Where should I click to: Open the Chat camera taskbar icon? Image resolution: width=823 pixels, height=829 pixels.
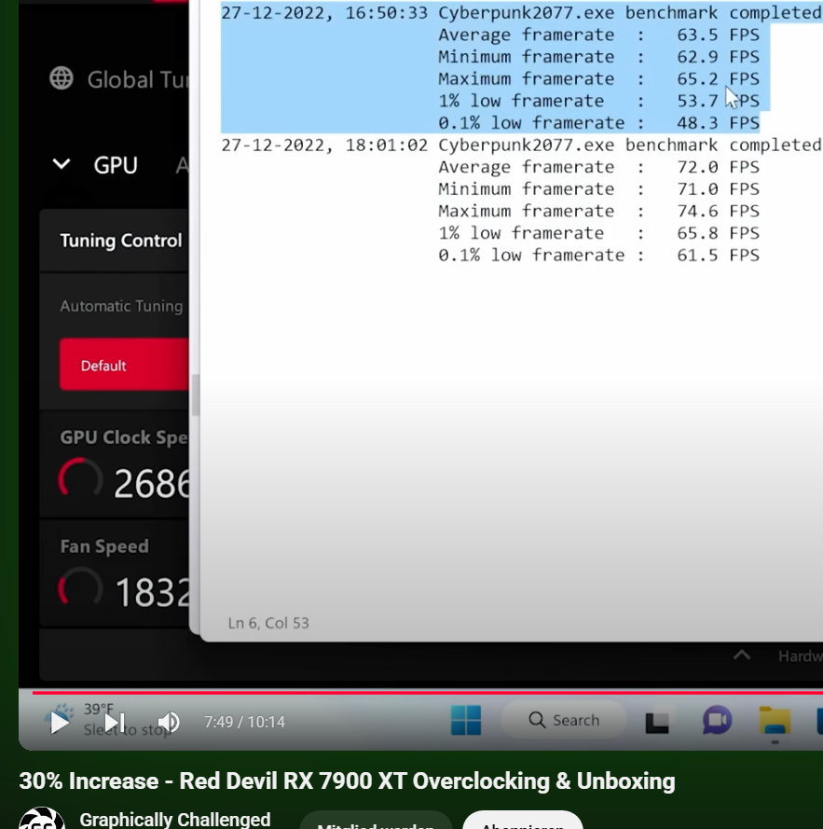pos(717,720)
